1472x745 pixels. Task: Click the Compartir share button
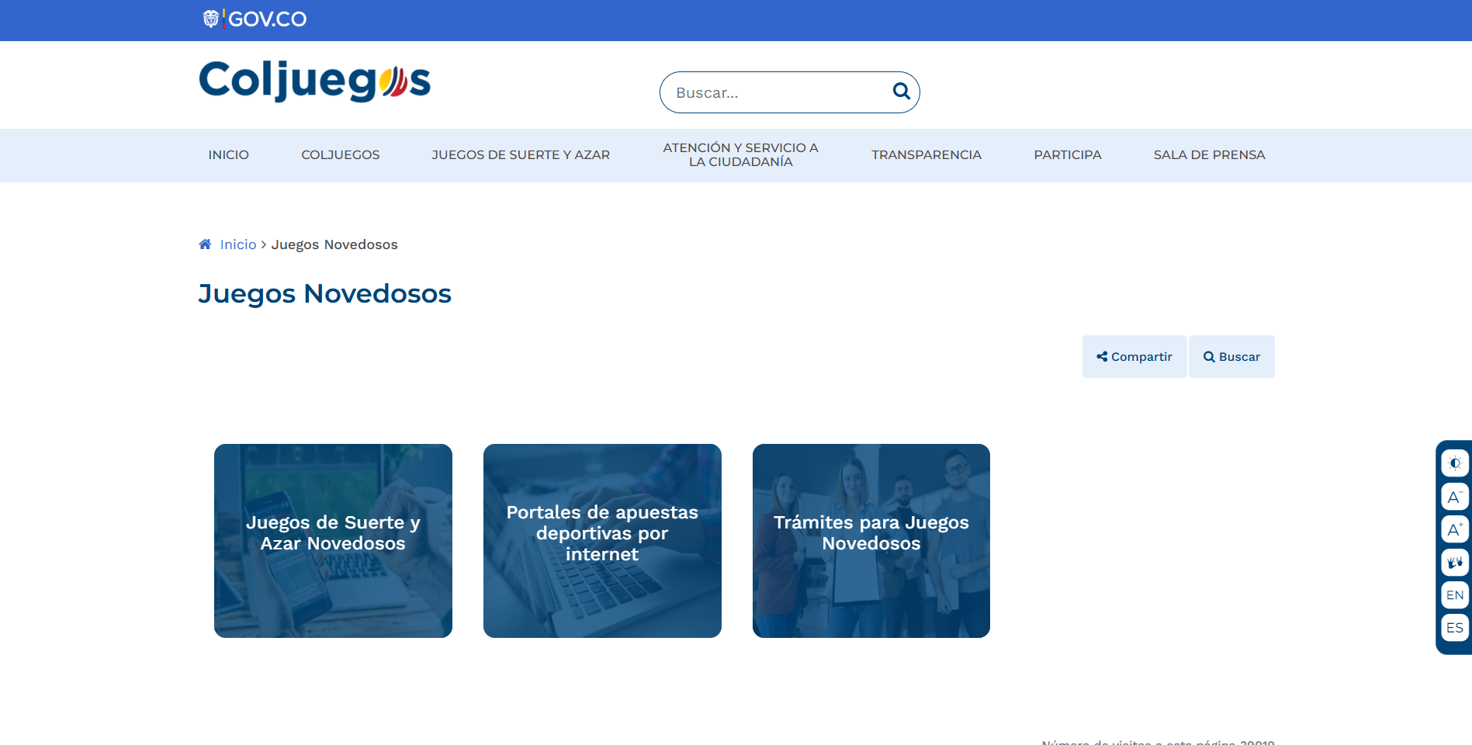pos(1134,357)
